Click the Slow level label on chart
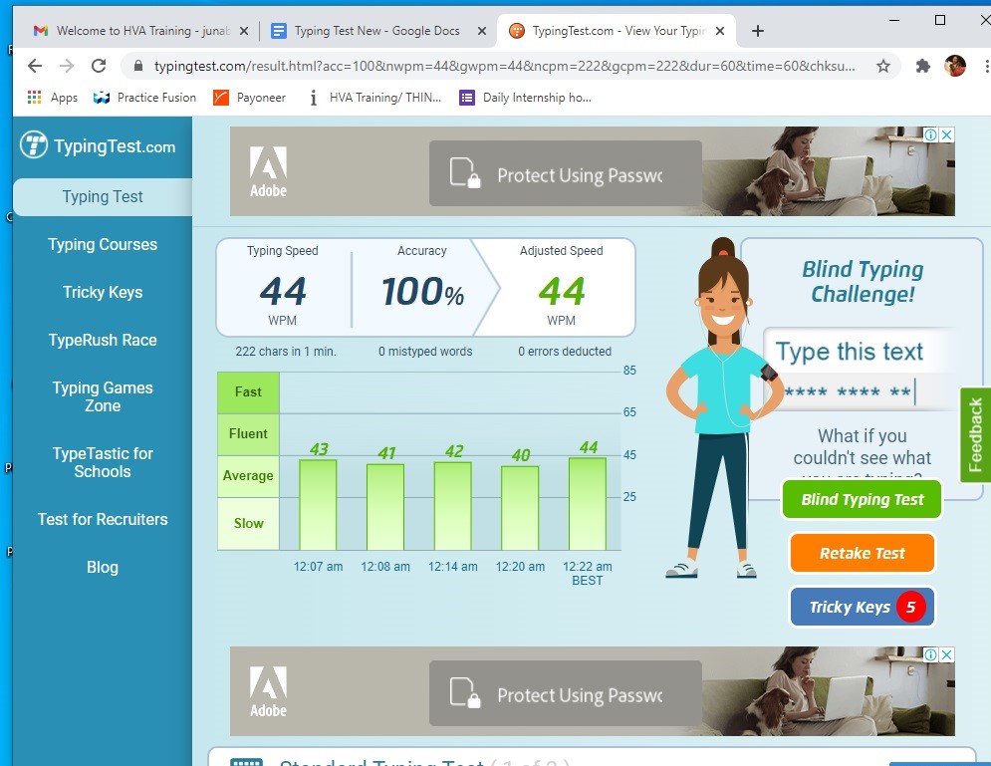Image resolution: width=991 pixels, height=766 pixels. coord(248,523)
